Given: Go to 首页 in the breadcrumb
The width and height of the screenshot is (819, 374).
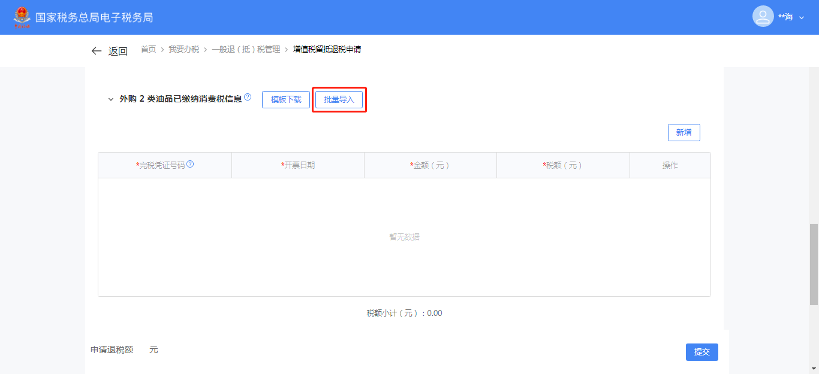Looking at the screenshot, I should coord(148,50).
